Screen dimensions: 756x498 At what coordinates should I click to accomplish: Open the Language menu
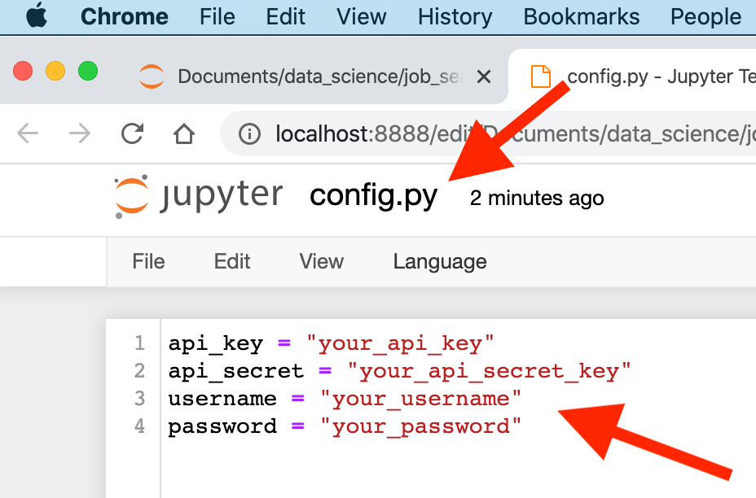point(439,261)
